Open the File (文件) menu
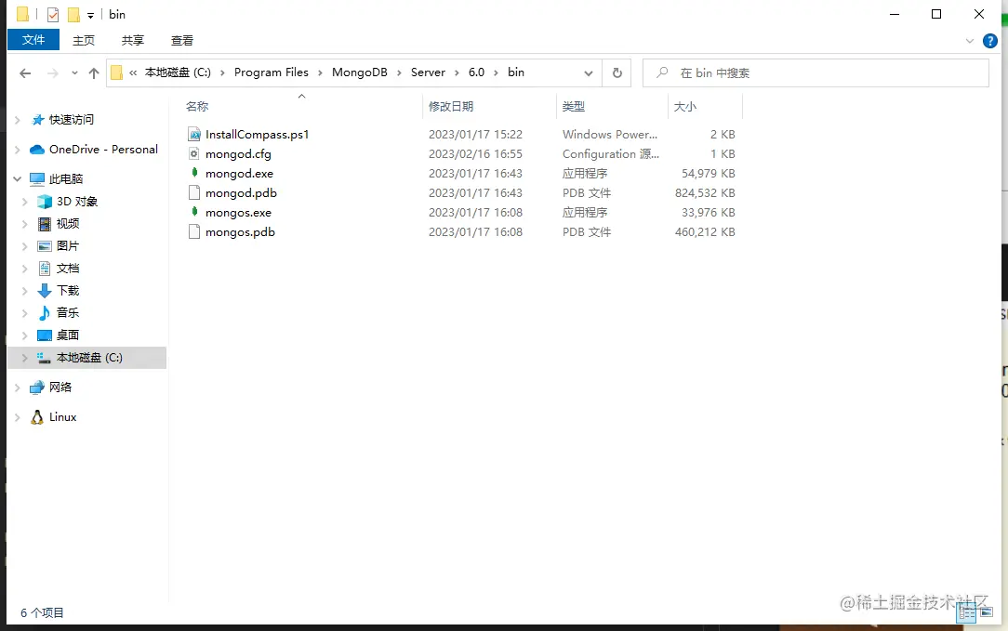The height and width of the screenshot is (631, 1008). [33, 40]
